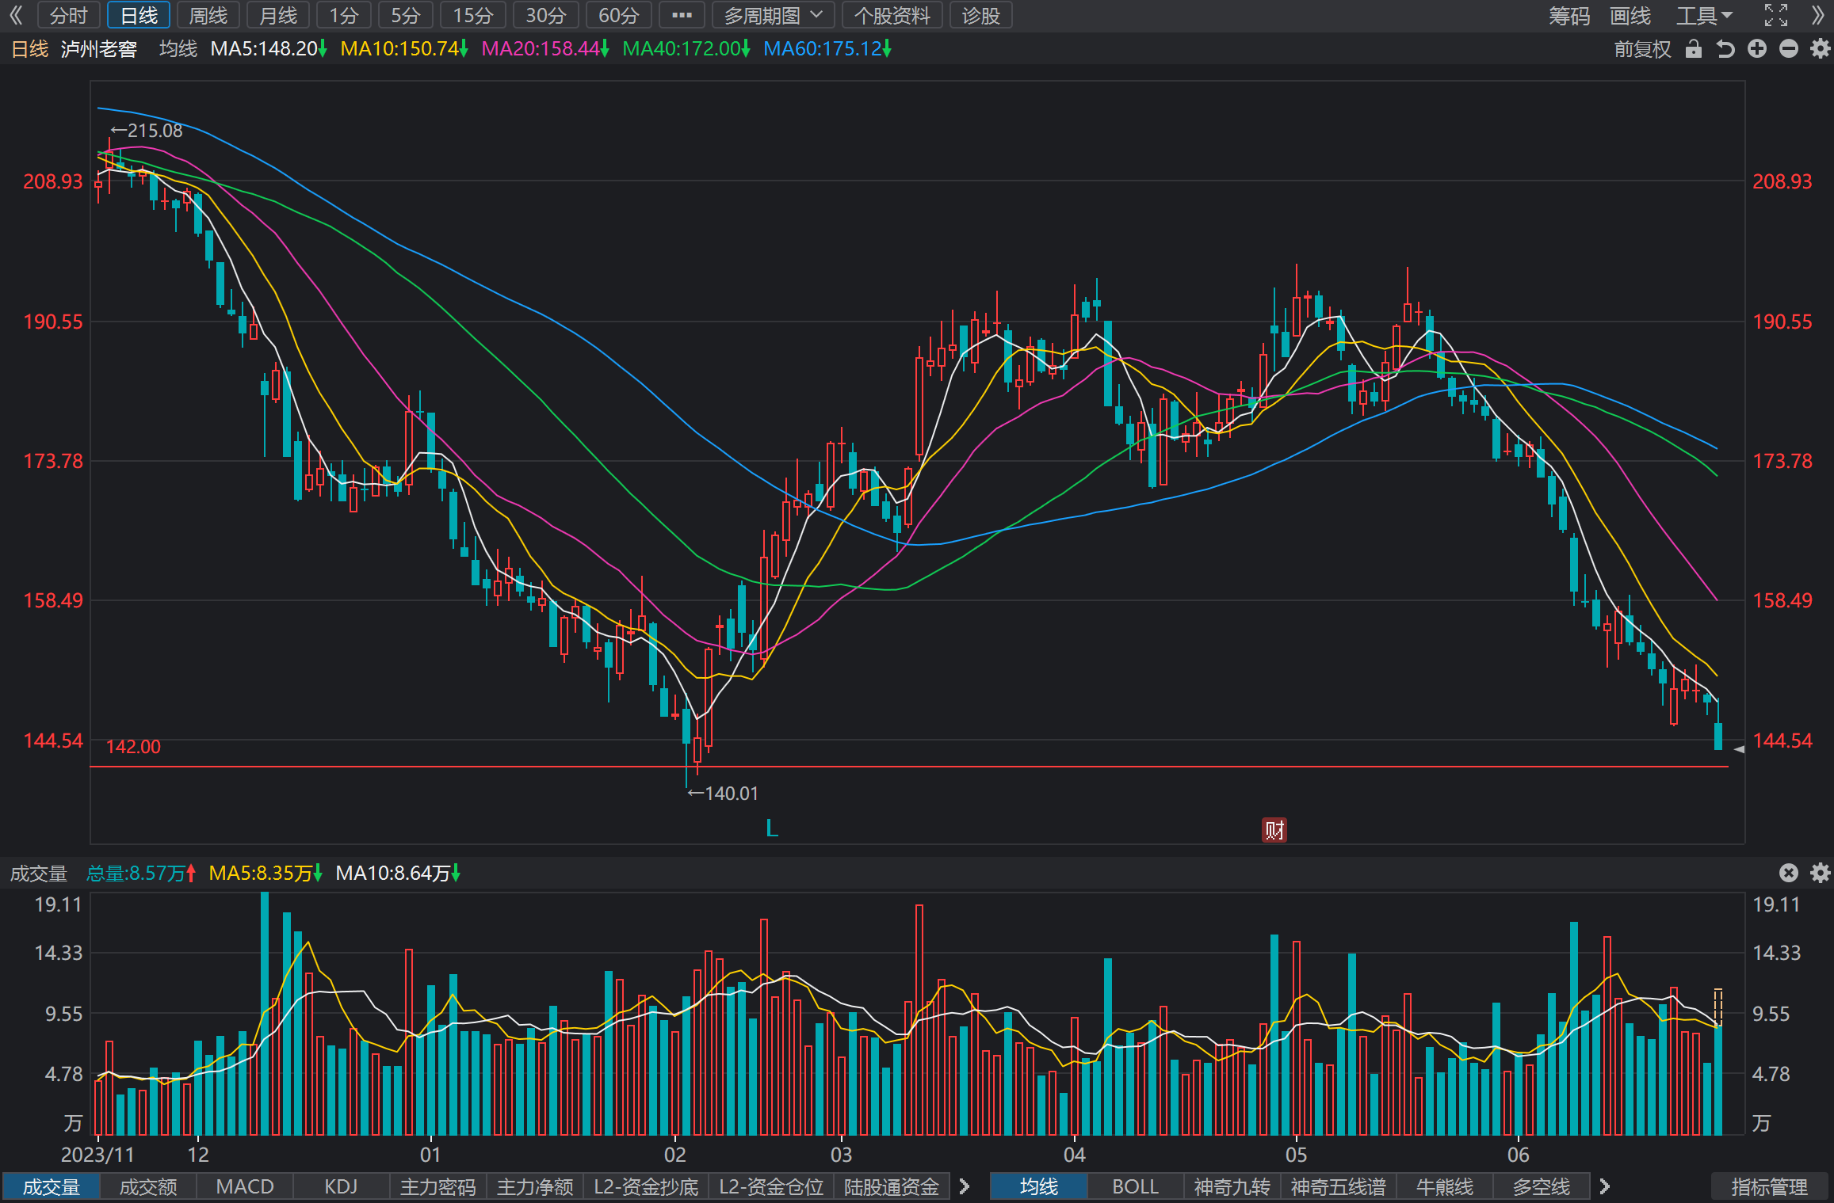Expand the 工具 tools dropdown

click(1704, 16)
